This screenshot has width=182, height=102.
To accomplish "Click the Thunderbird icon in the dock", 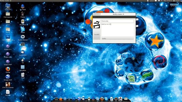I will [x=83, y=99].
